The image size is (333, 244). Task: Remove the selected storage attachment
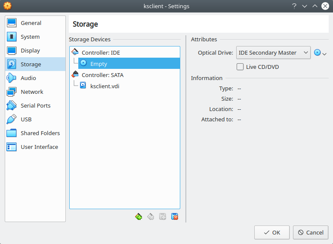click(x=175, y=216)
